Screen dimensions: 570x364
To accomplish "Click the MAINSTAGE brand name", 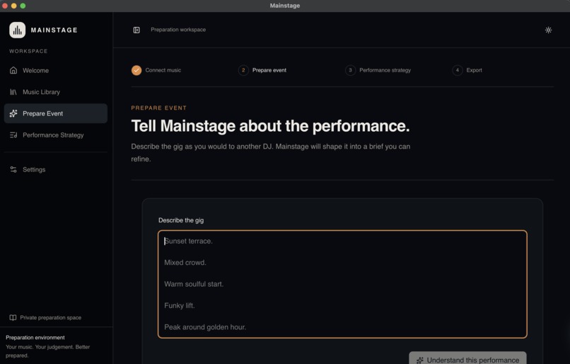I will point(54,30).
